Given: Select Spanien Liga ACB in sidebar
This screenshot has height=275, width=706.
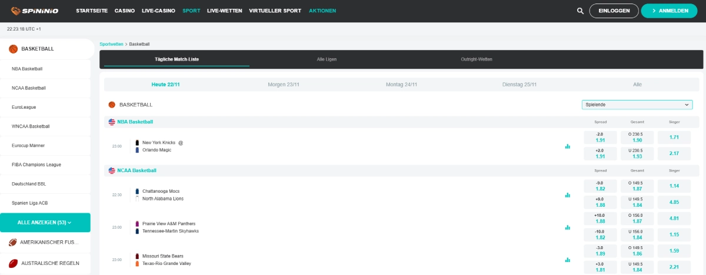Looking at the screenshot, I should point(45,203).
